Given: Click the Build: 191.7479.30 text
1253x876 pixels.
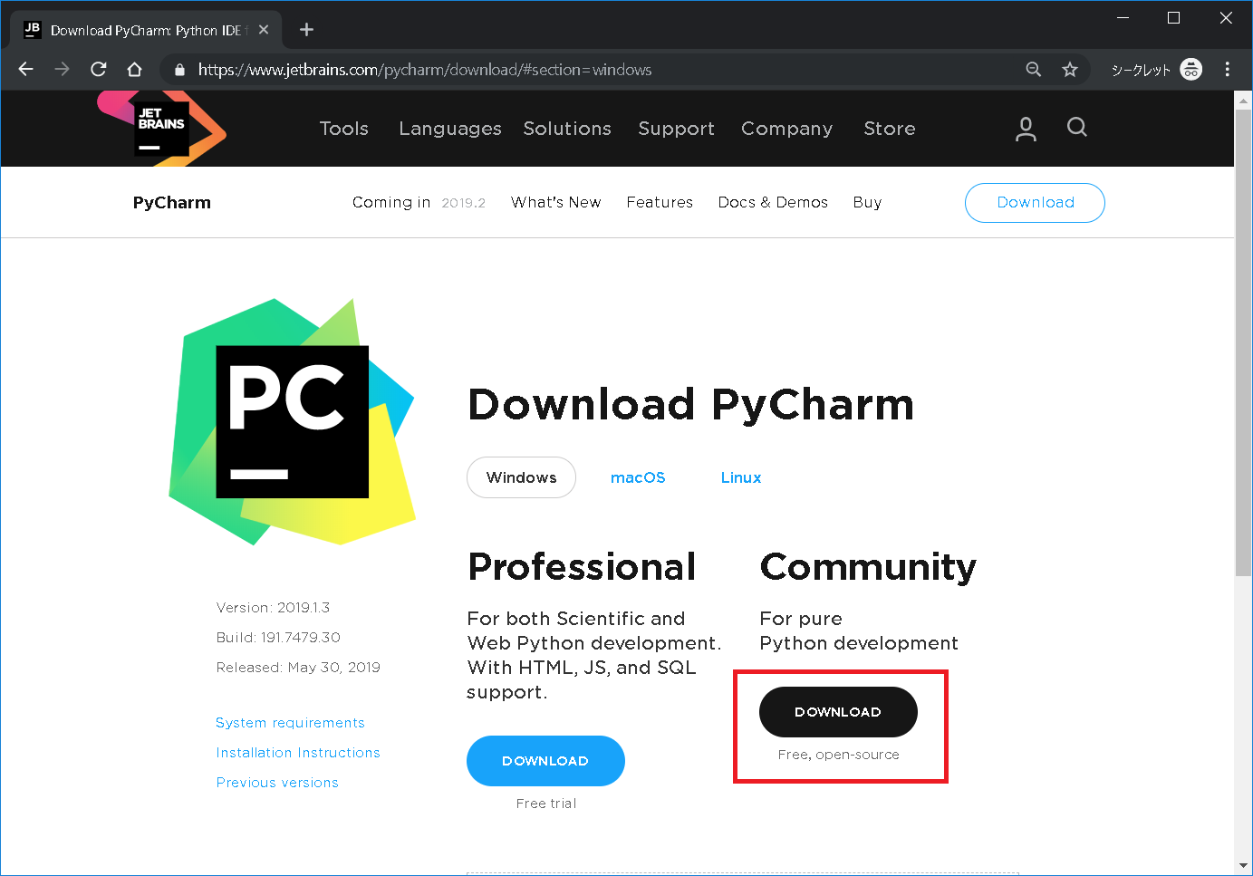Looking at the screenshot, I should [278, 638].
